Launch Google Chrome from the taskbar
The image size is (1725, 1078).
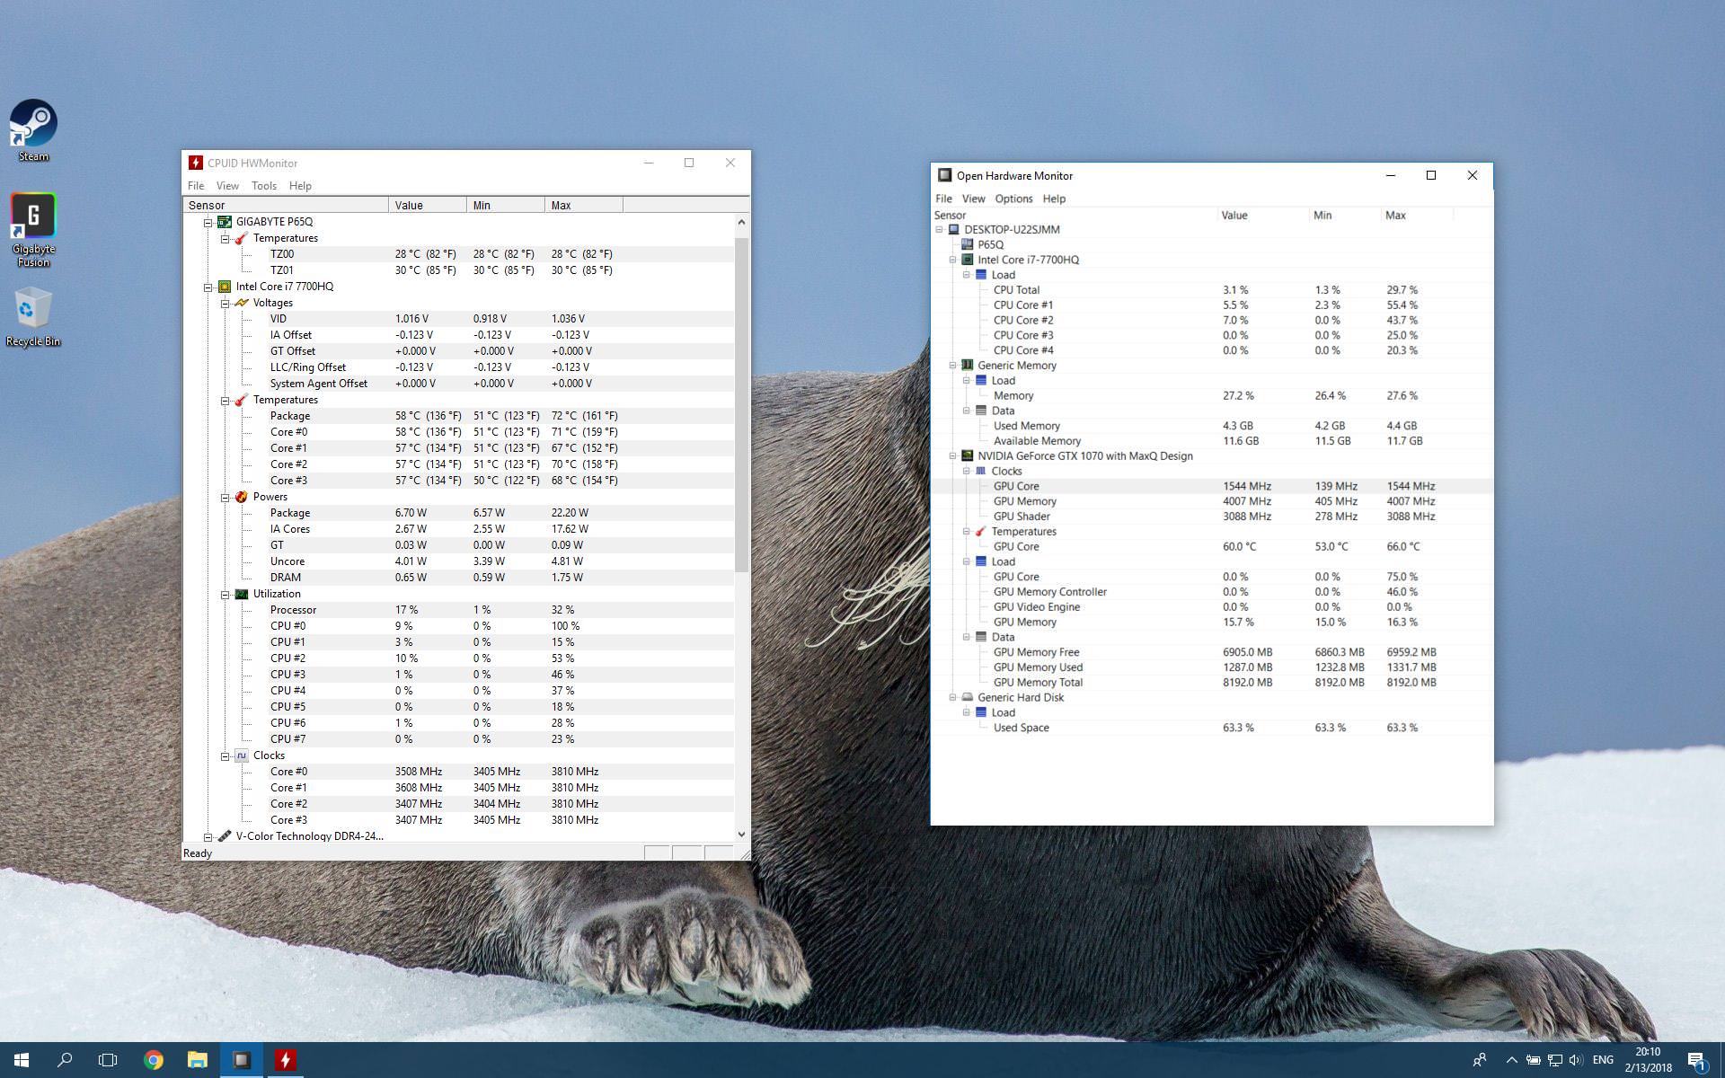154,1060
